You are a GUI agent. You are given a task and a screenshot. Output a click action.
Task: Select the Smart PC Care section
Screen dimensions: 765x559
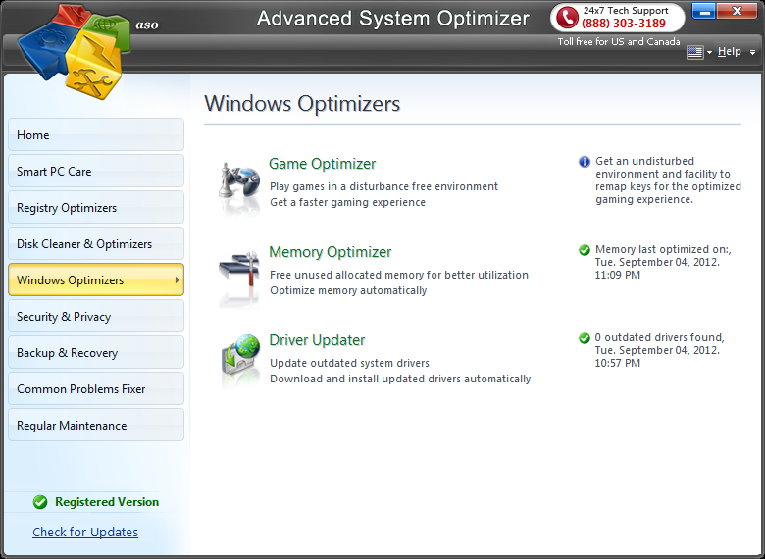96,172
